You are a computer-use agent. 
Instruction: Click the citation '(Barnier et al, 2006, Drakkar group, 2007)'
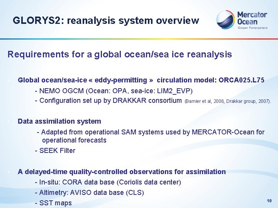click(x=228, y=101)
